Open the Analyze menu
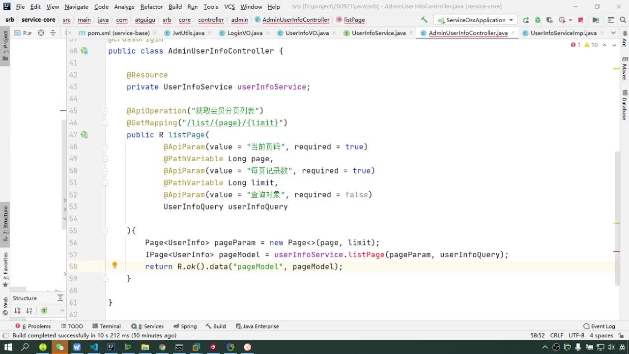 [124, 7]
